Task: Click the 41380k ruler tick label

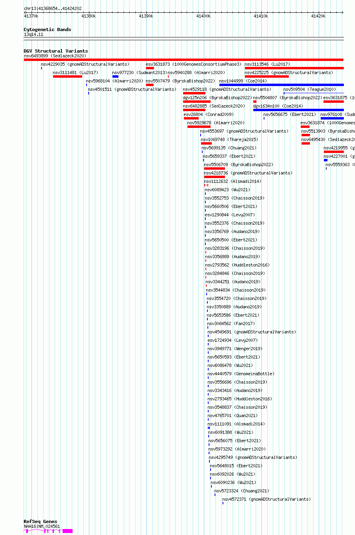Action: pyautogui.click(x=89, y=16)
